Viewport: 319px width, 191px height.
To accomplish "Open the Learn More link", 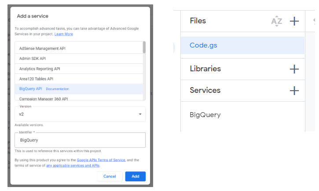I will coord(64,34).
